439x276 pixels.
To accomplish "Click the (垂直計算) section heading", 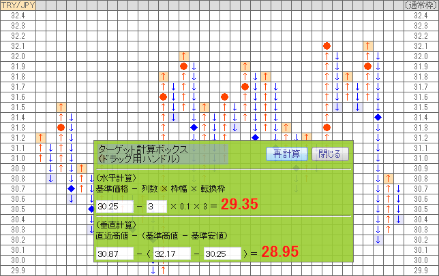I will 116,224.
